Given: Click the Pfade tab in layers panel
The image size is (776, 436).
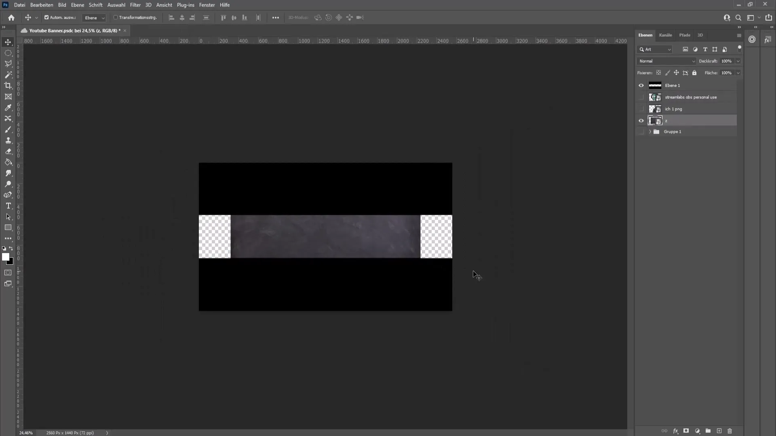Looking at the screenshot, I should (x=685, y=35).
